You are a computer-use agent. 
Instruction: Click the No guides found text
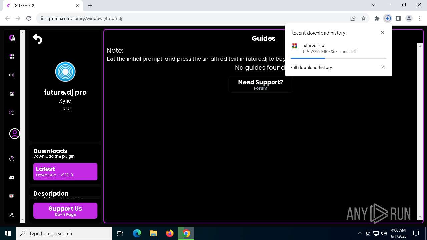pyautogui.click(x=260, y=68)
